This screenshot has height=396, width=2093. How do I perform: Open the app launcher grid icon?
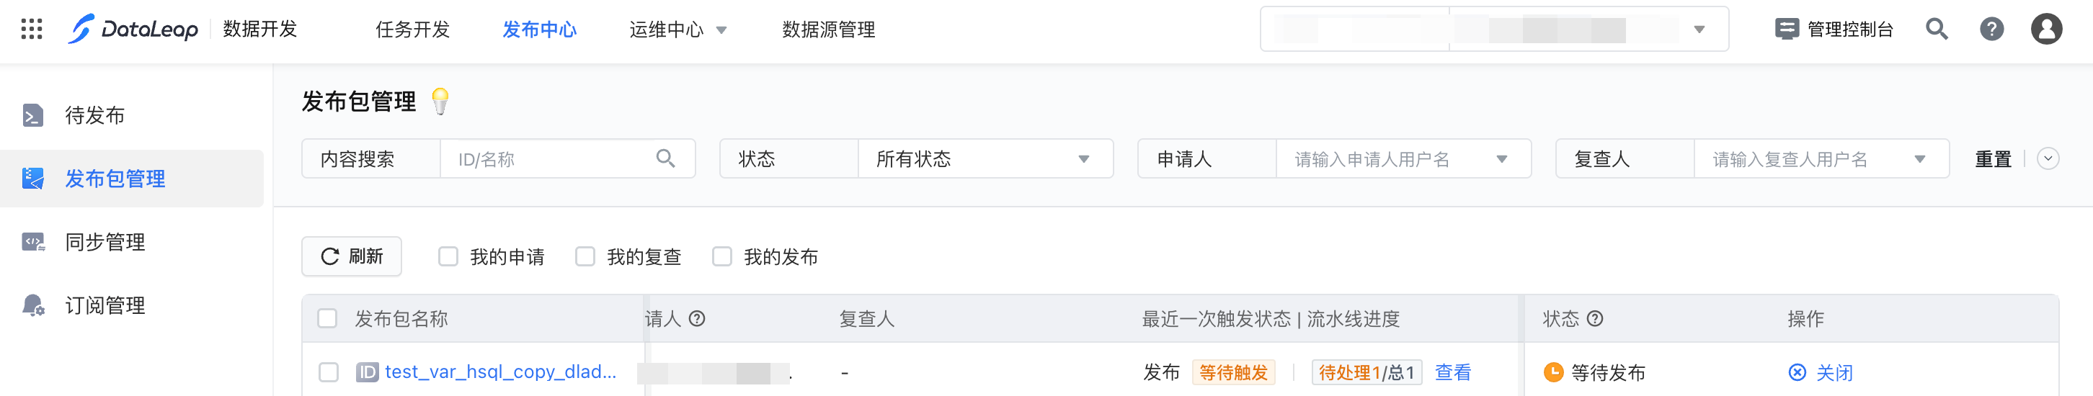point(32,30)
